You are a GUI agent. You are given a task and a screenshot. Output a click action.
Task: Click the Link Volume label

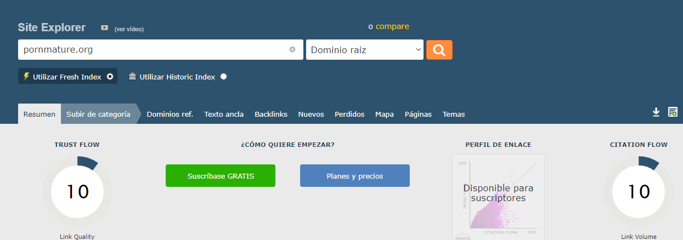coord(639,237)
